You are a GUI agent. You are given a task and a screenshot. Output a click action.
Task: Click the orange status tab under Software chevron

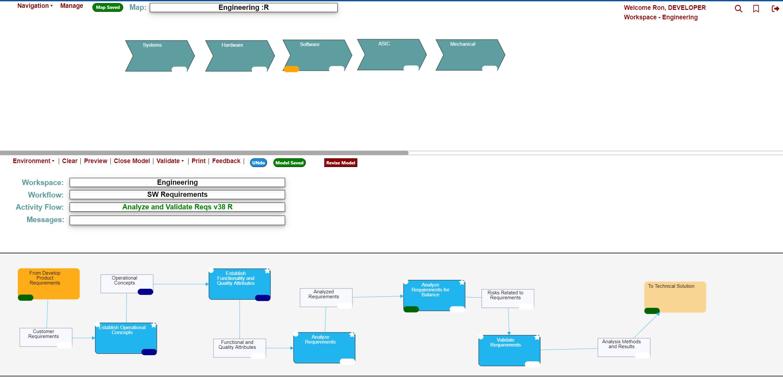click(x=291, y=69)
